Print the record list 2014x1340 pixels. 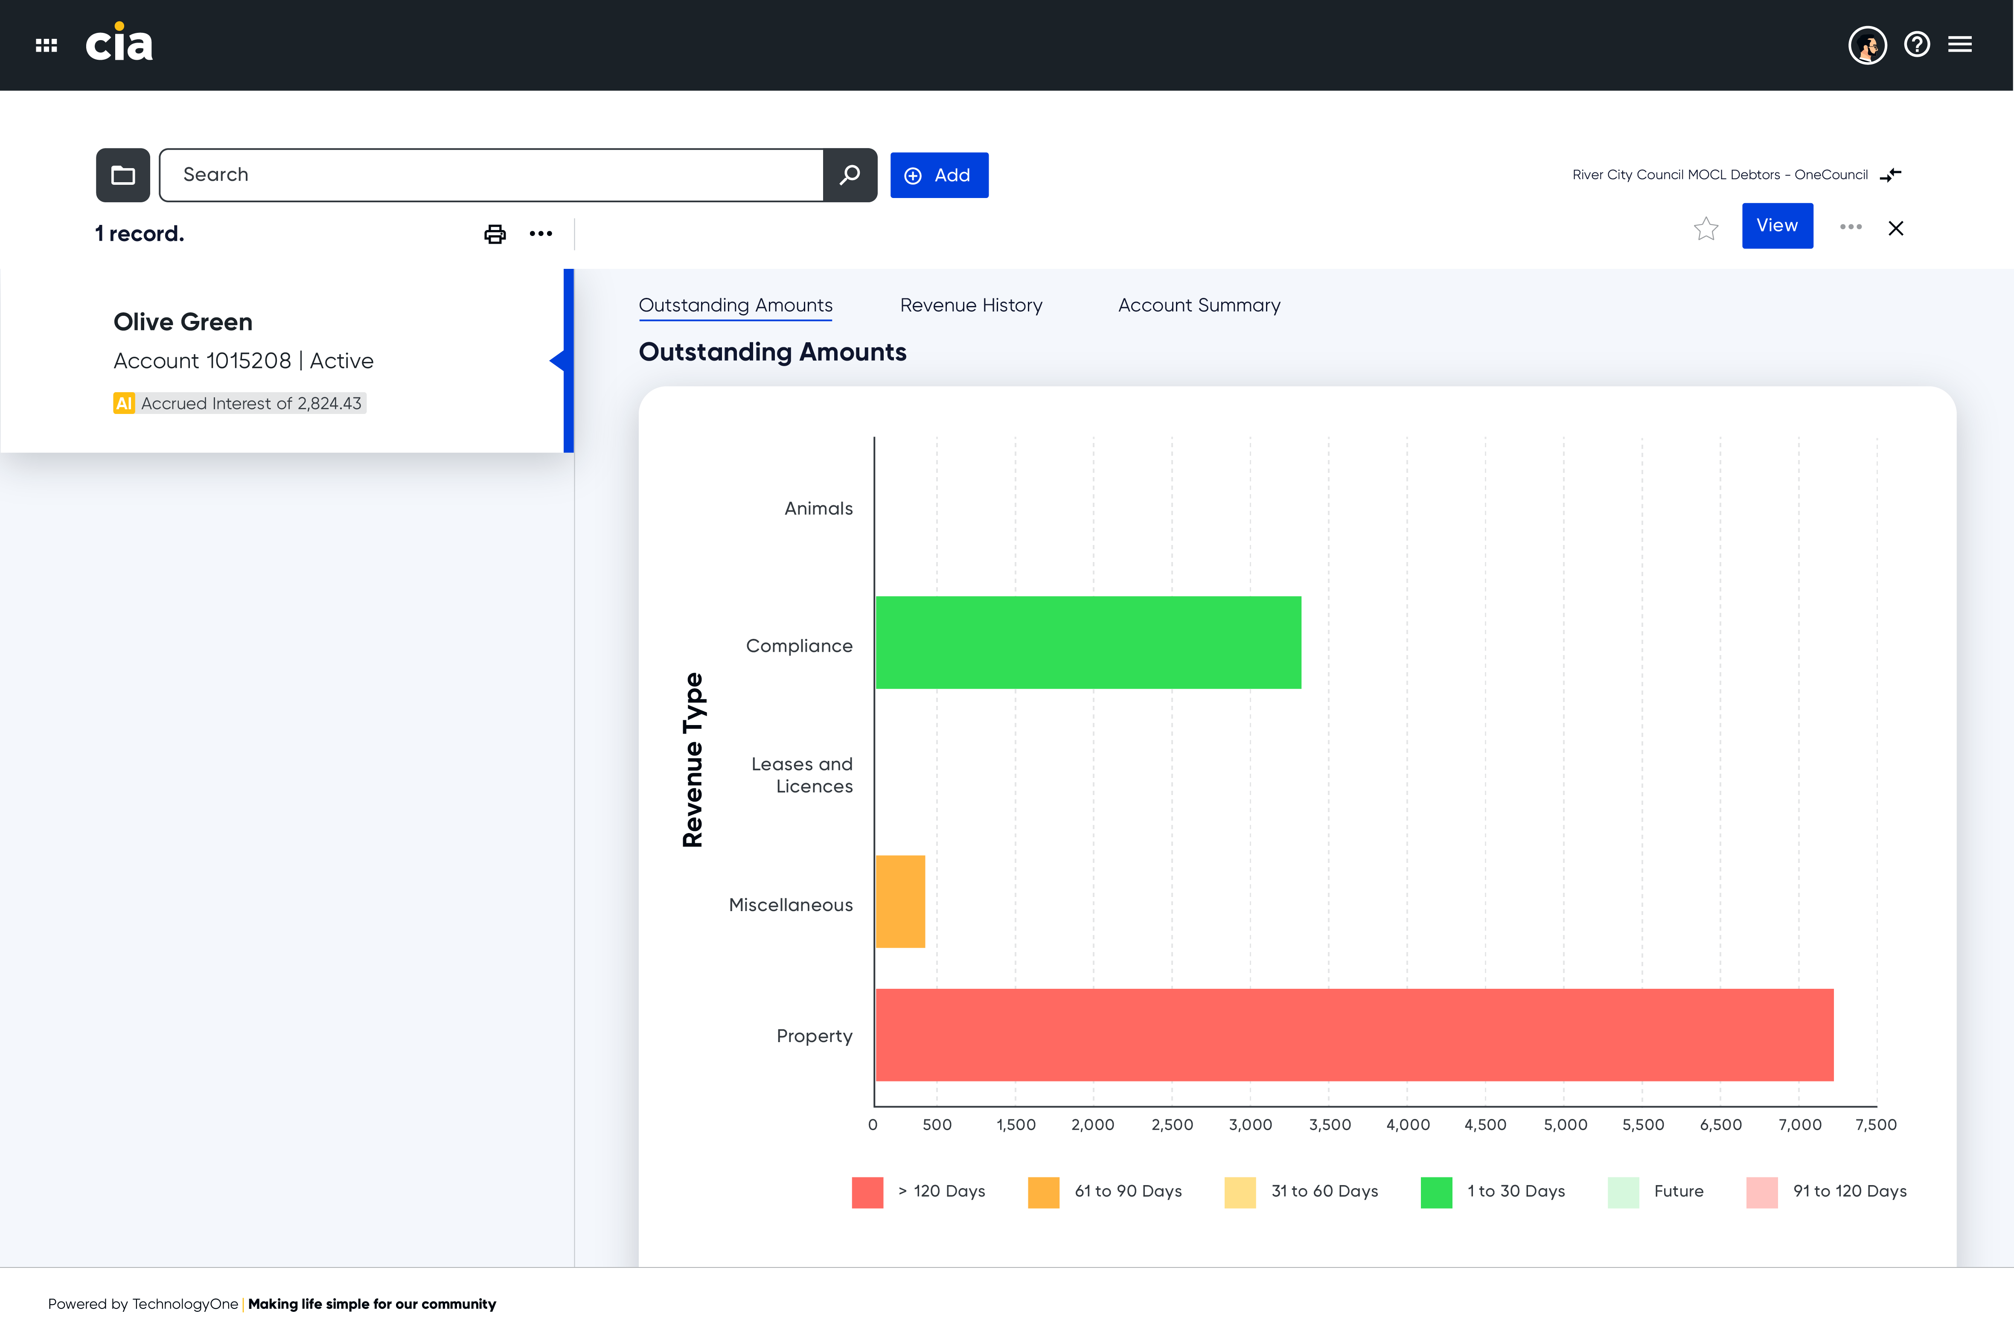click(495, 234)
